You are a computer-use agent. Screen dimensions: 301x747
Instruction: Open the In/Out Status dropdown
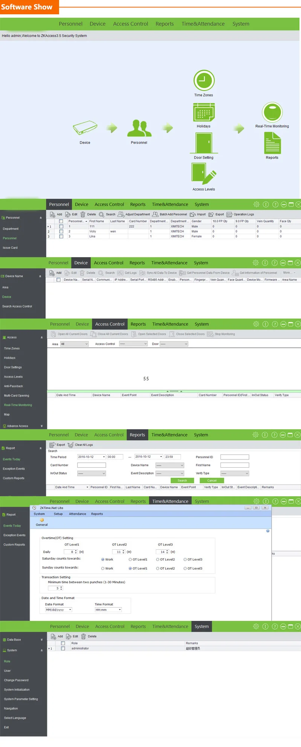91,473
